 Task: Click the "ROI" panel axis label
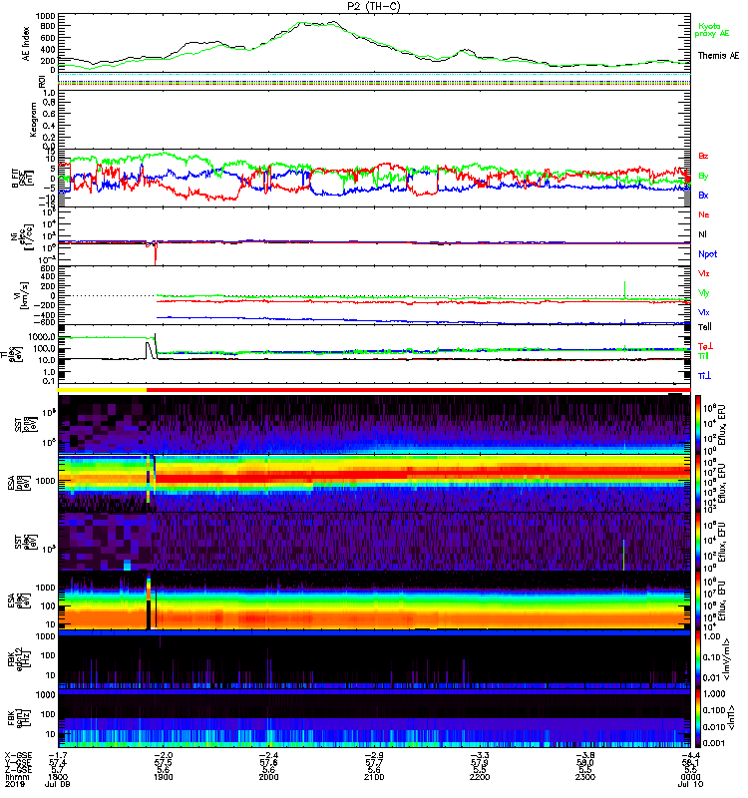point(42,81)
